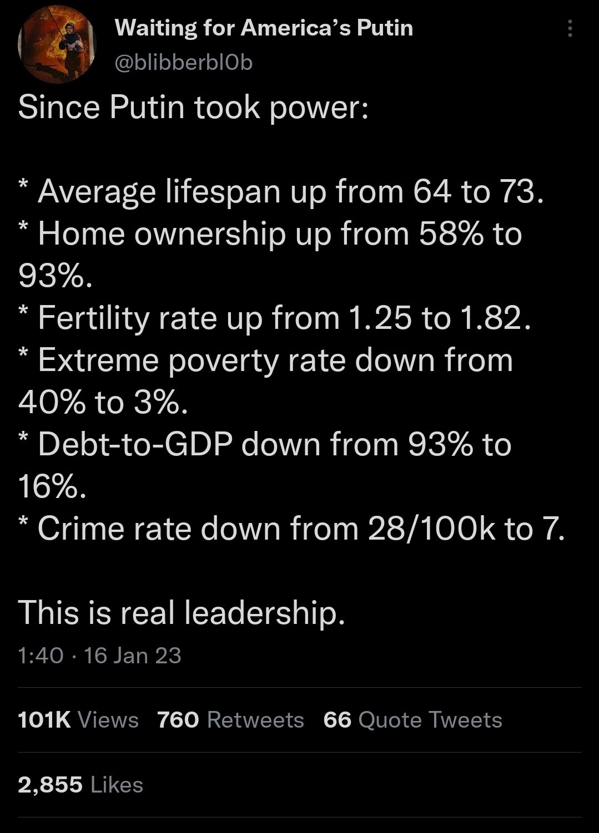Viewport: 599px width, 833px height.
Task: Select the 'Debt-to-GDP down' bullet line
Action: (x=265, y=444)
